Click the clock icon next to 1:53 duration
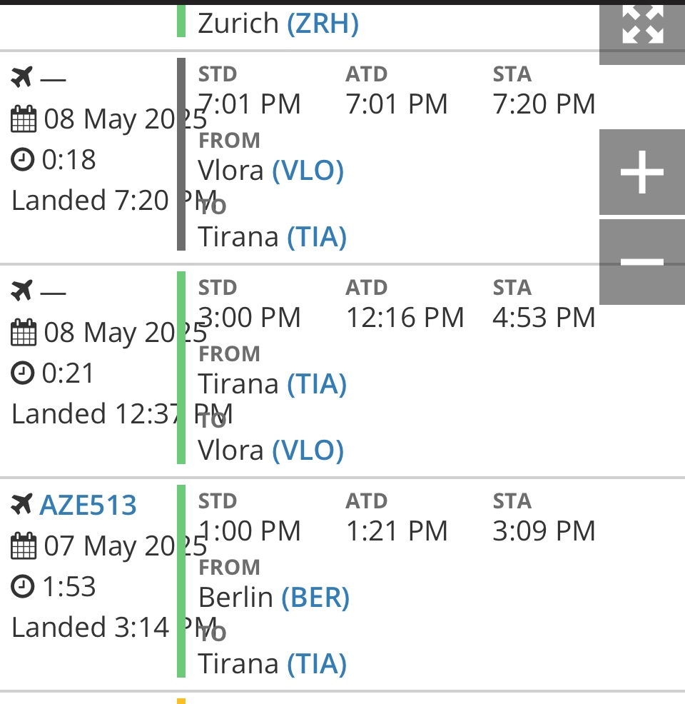Viewport: 685px width, 704px height. [24, 587]
